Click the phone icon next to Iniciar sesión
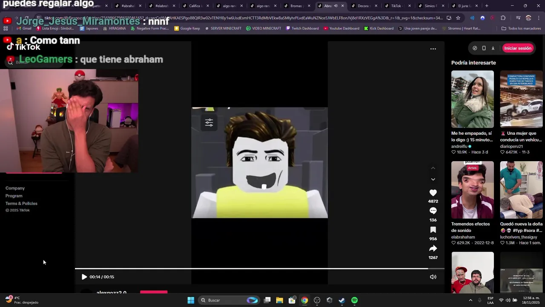This screenshot has width=545, height=307. click(x=484, y=48)
